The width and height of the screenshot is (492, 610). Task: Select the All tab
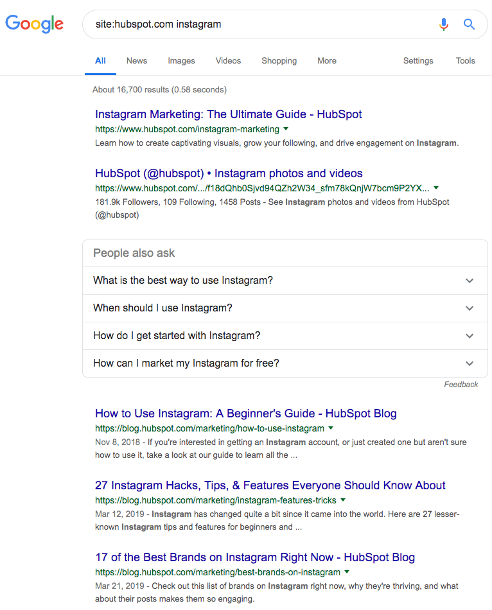click(x=100, y=61)
